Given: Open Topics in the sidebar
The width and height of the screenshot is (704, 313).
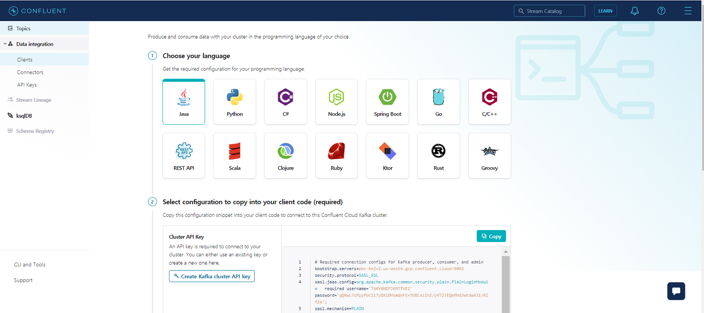Looking at the screenshot, I should pyautogui.click(x=44, y=28).
